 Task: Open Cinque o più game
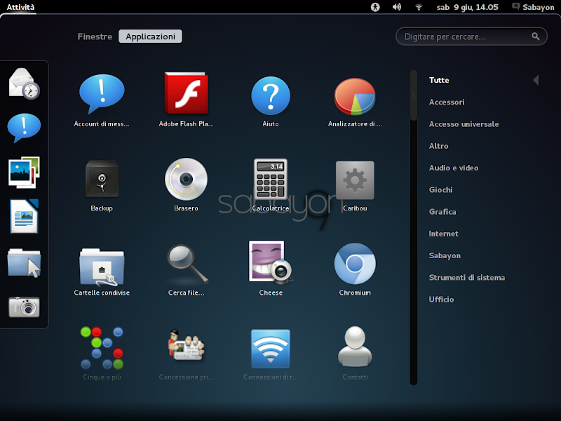point(102,347)
